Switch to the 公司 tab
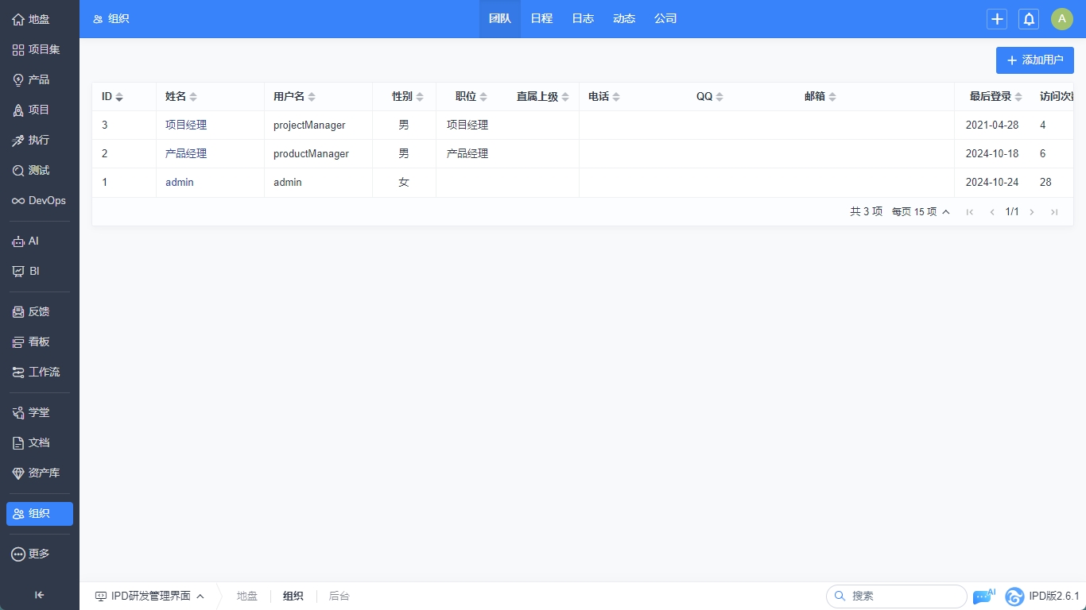 665,19
